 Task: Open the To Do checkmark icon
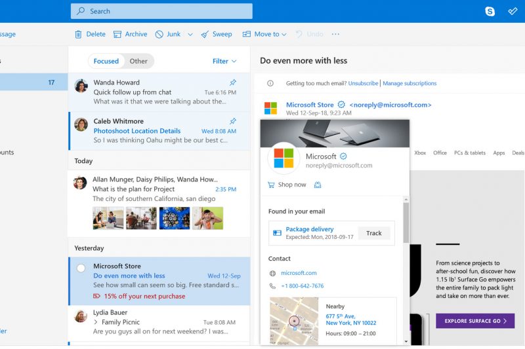(513, 11)
